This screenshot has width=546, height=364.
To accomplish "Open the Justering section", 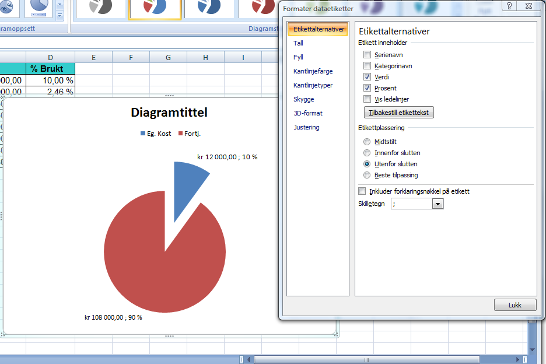I will point(306,127).
